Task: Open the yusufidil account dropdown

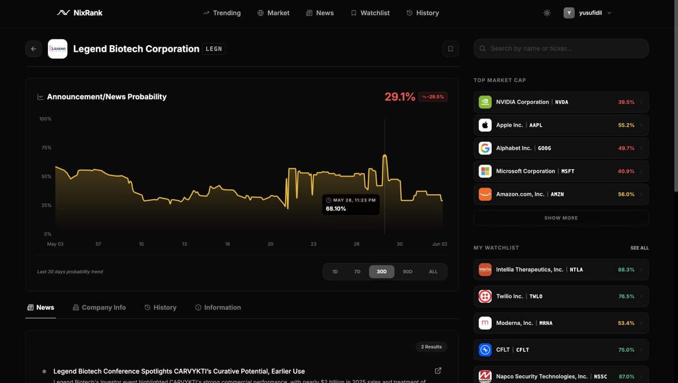Action: pos(588,12)
